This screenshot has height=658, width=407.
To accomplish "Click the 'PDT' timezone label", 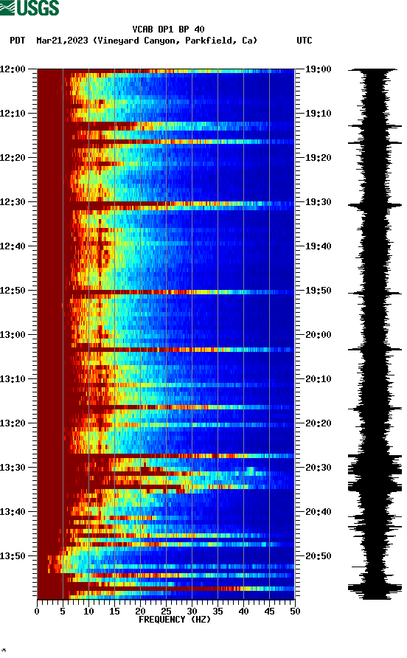I will click(17, 41).
